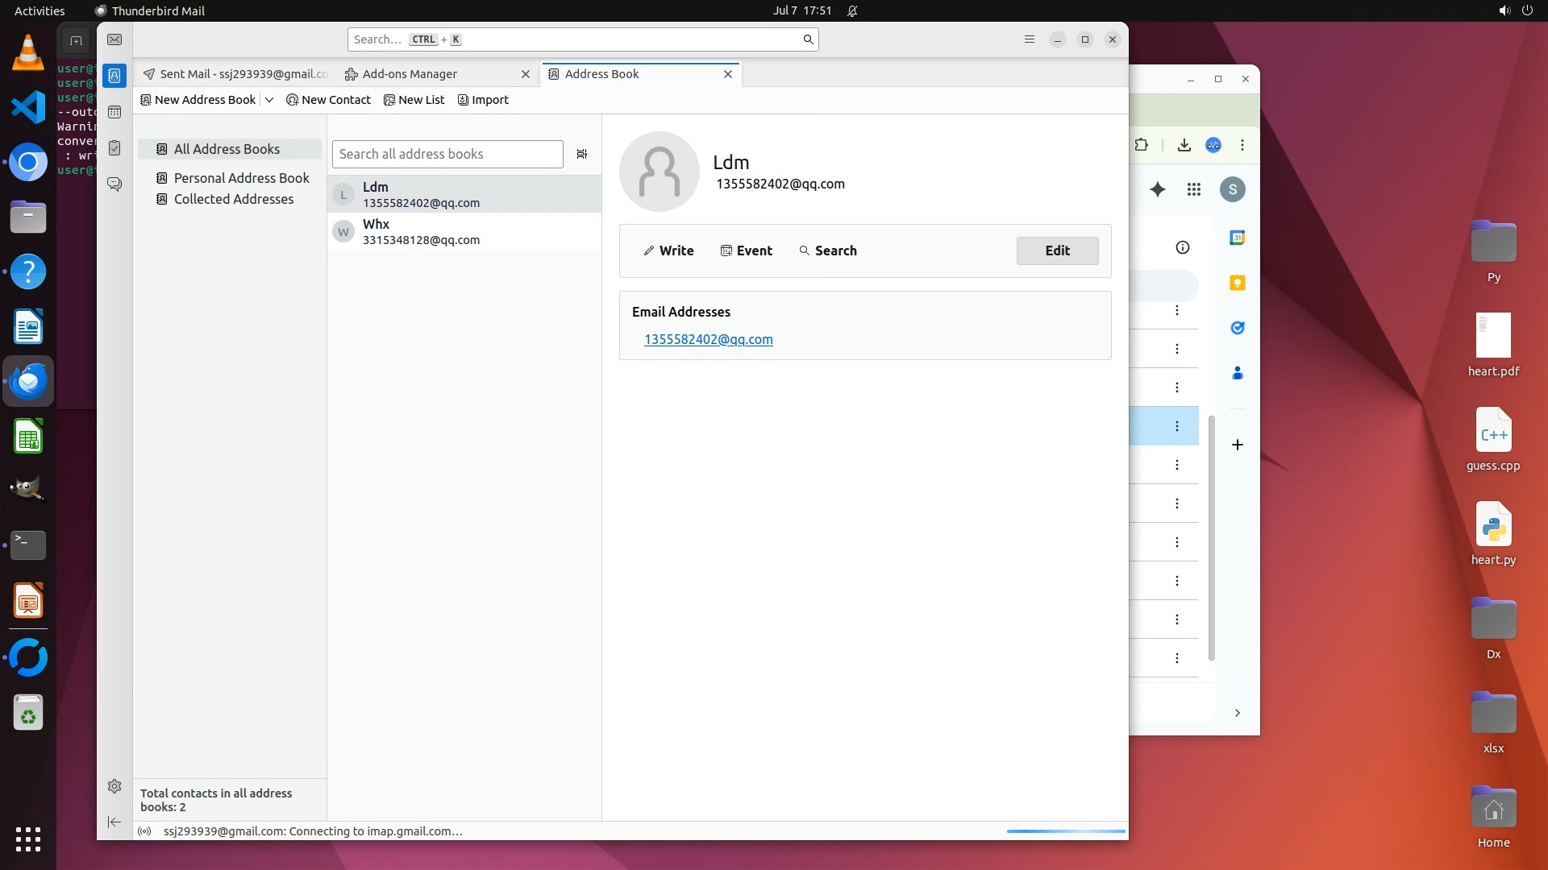Toggle Do Not Disturb notification bell

[x=852, y=11]
